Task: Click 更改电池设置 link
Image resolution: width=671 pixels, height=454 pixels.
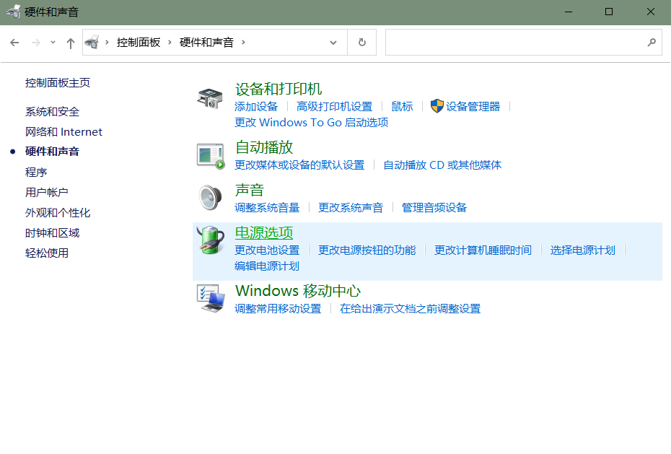Action: click(267, 250)
